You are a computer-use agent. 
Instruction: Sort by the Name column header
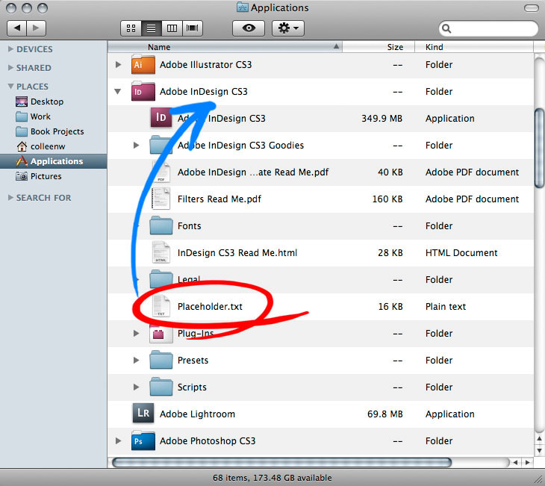click(x=225, y=47)
